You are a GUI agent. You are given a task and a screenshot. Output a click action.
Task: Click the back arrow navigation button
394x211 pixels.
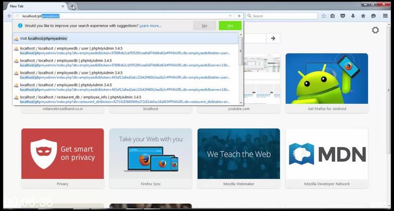[9, 16]
